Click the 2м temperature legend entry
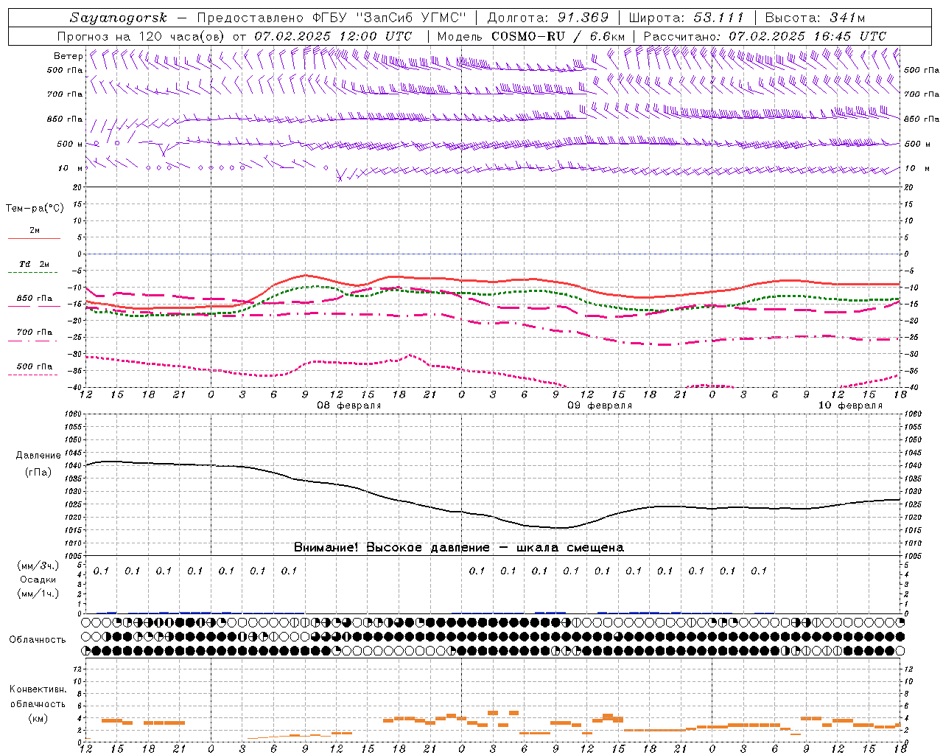The height and width of the screenshot is (755, 943). point(35,230)
